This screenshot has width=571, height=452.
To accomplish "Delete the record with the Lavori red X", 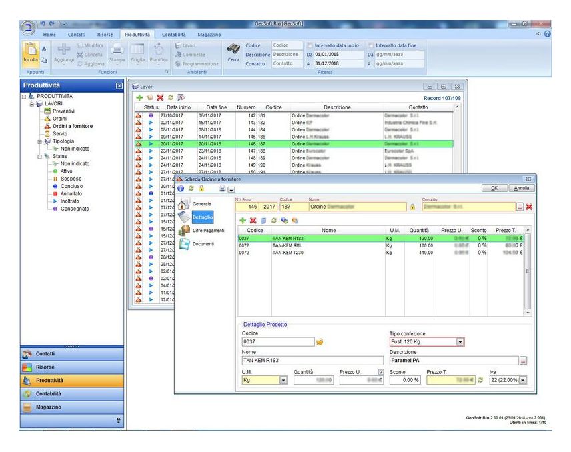I will pos(160,97).
